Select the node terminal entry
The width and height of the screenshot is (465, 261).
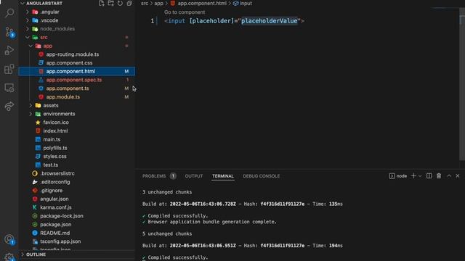(398, 176)
